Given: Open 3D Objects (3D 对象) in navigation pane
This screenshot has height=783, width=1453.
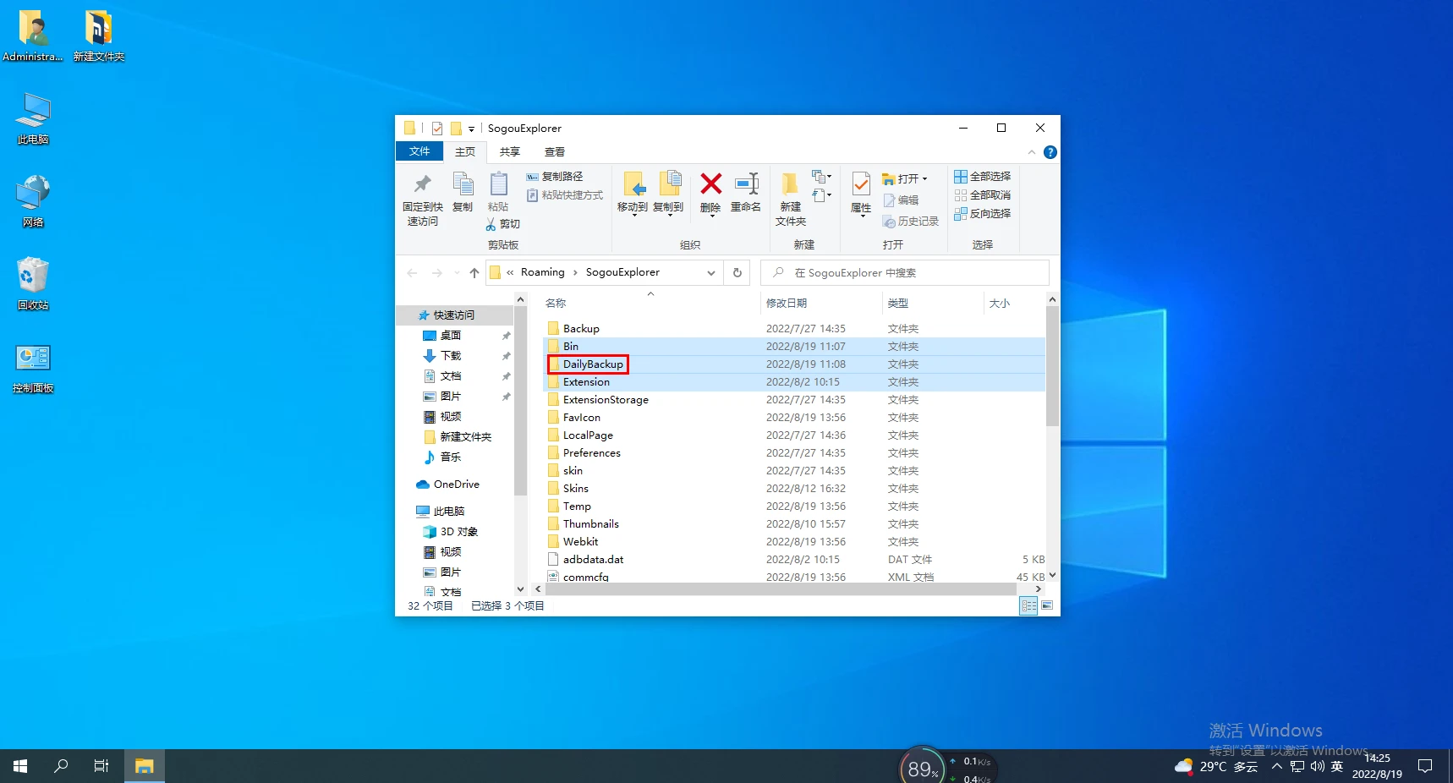Looking at the screenshot, I should [x=459, y=532].
